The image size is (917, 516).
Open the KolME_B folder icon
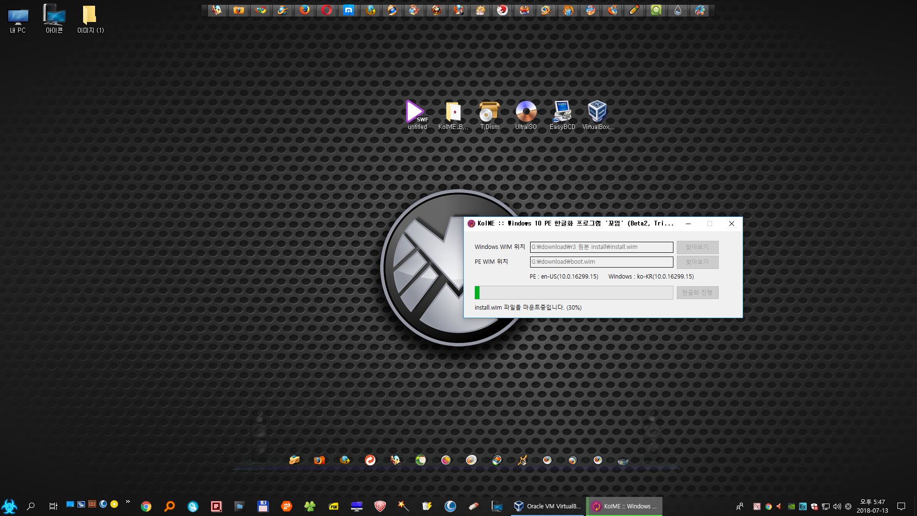point(453,115)
